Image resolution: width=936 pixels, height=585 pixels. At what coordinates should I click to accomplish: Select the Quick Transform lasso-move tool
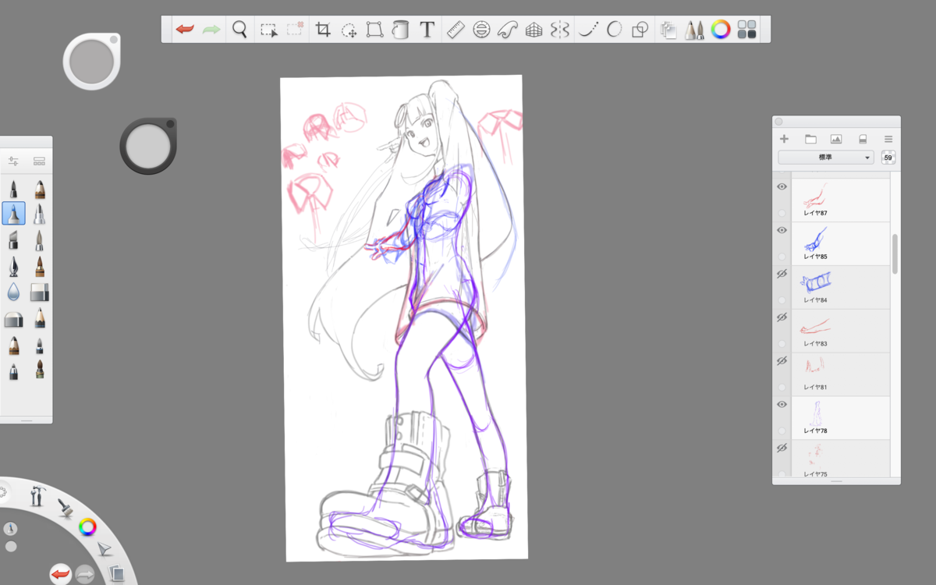tap(349, 30)
